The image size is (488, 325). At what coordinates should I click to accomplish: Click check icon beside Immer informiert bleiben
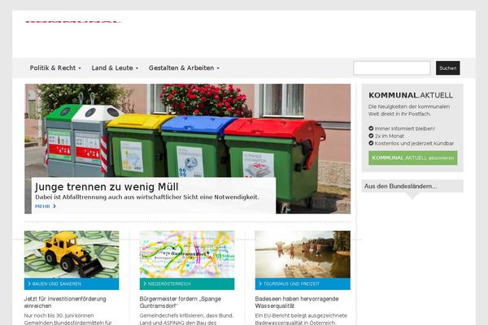(371, 128)
